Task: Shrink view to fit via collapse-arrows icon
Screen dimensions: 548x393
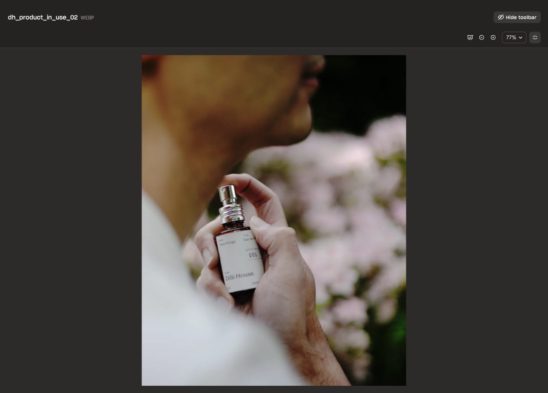Action: (x=535, y=37)
